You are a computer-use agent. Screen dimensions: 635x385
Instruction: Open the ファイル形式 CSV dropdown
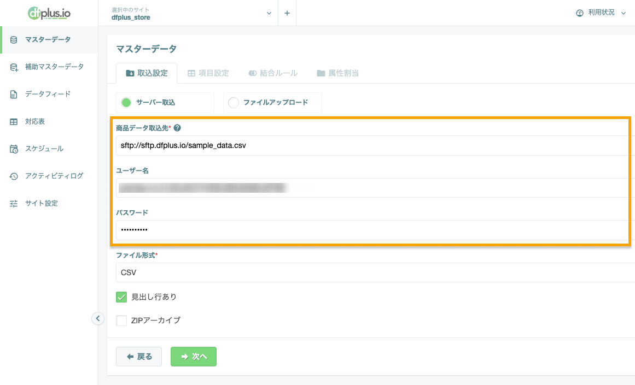pyautogui.click(x=375, y=273)
